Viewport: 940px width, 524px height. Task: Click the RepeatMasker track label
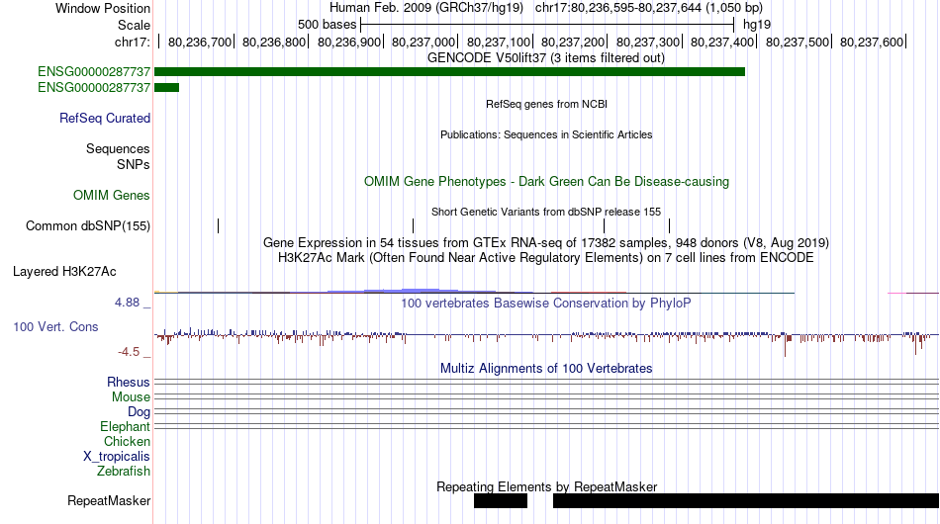(x=109, y=500)
